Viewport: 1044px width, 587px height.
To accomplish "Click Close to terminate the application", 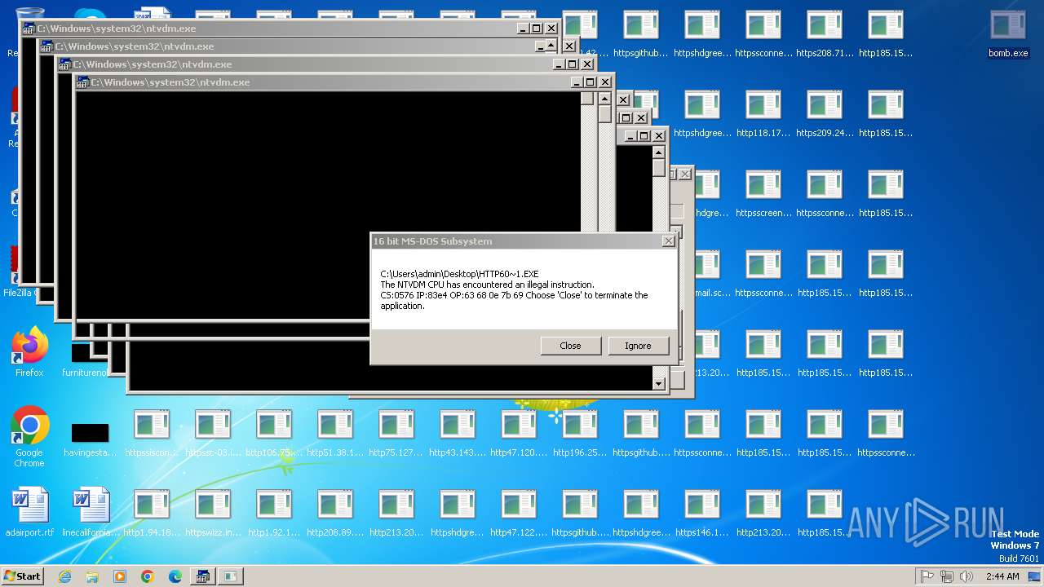I will (x=570, y=346).
